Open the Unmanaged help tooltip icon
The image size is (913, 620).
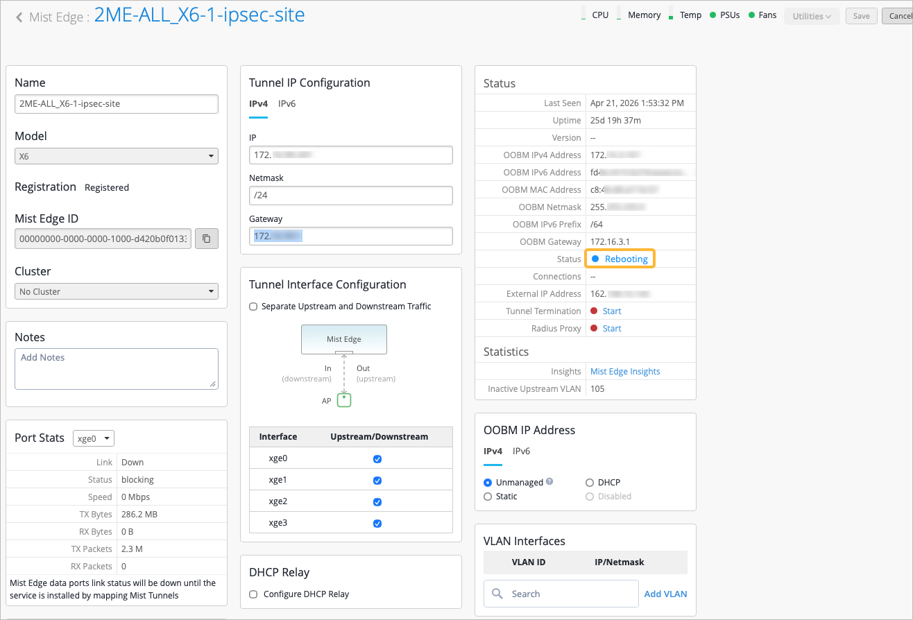[549, 482]
